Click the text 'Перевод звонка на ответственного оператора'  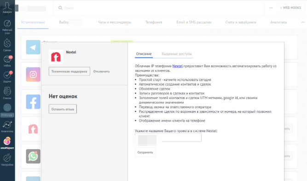[175, 107]
